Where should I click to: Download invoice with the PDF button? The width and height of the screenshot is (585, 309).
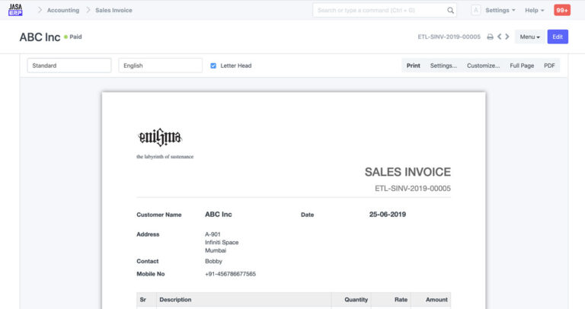coord(549,65)
